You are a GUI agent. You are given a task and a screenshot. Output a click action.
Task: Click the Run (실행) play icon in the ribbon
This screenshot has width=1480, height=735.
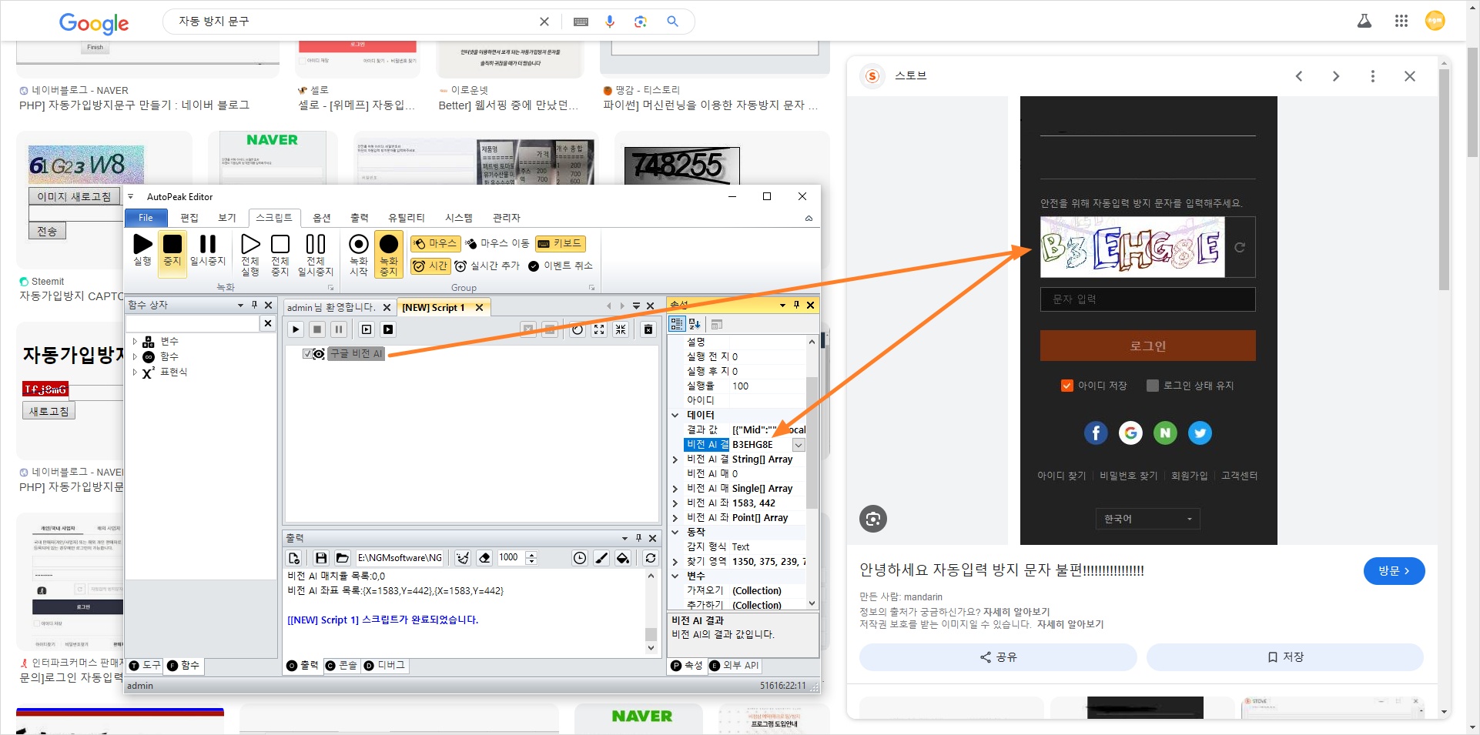[x=142, y=244]
